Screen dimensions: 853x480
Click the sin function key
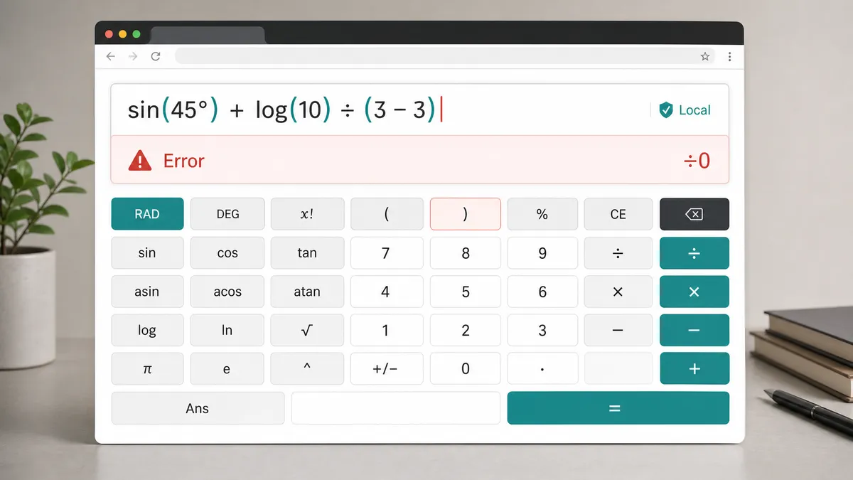tap(147, 253)
